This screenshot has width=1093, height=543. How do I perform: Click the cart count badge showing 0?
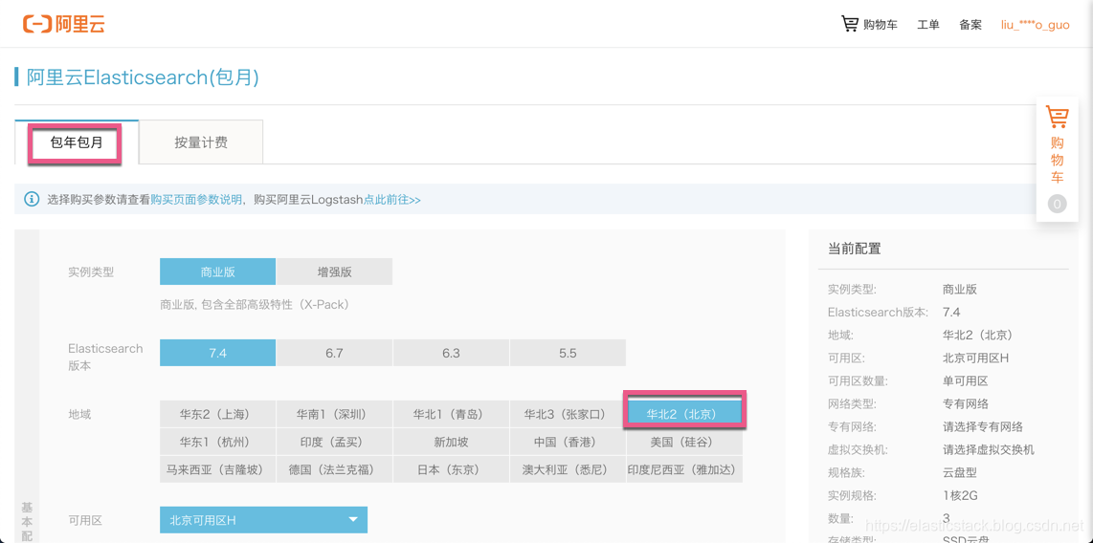coord(1057,204)
